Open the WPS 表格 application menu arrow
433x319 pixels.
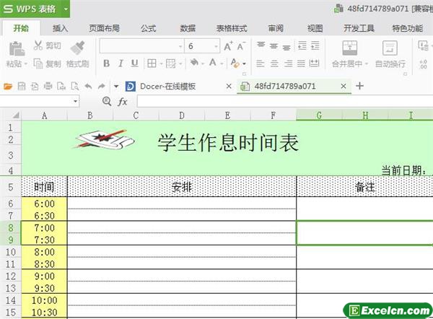coord(66,9)
